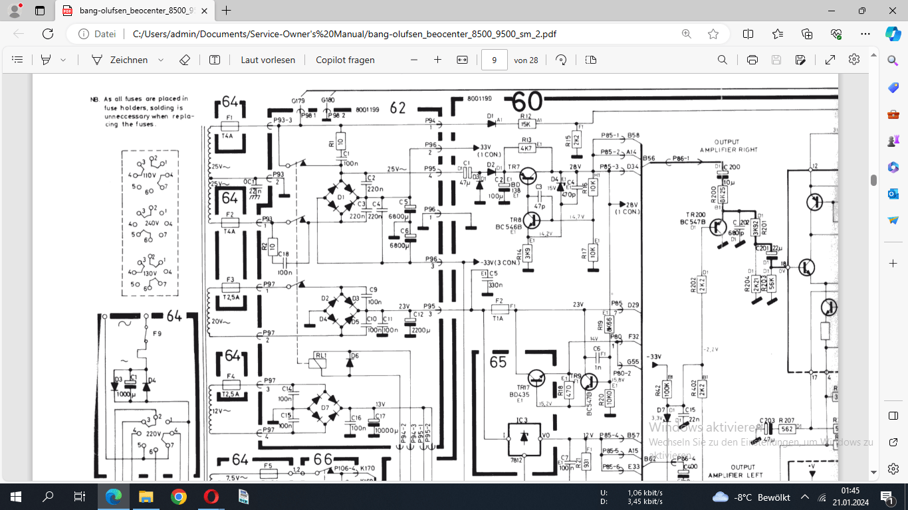The image size is (908, 510).
Task: Open sidebar Drop send icon
Action: tap(893, 220)
